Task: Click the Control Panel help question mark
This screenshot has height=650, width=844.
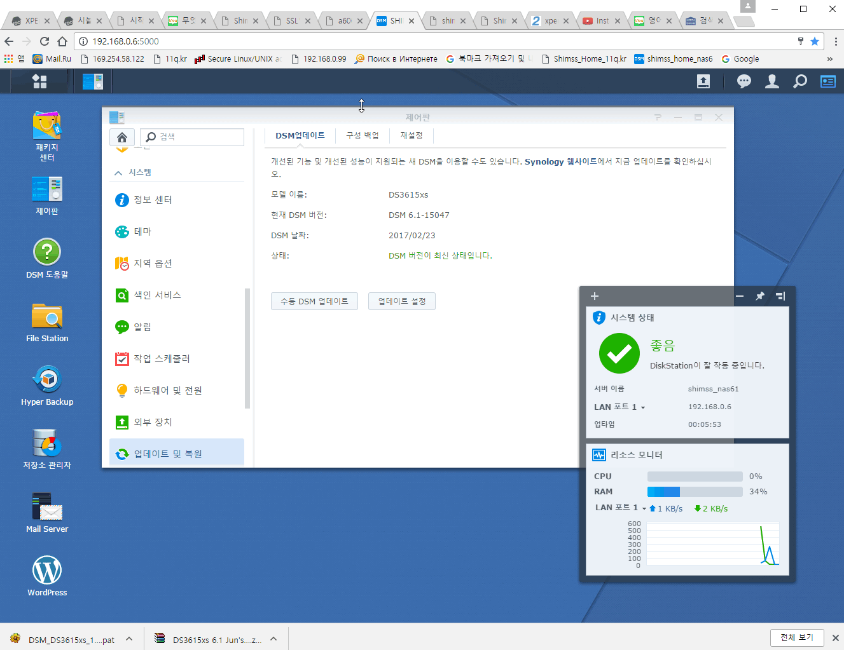Action: tap(658, 118)
